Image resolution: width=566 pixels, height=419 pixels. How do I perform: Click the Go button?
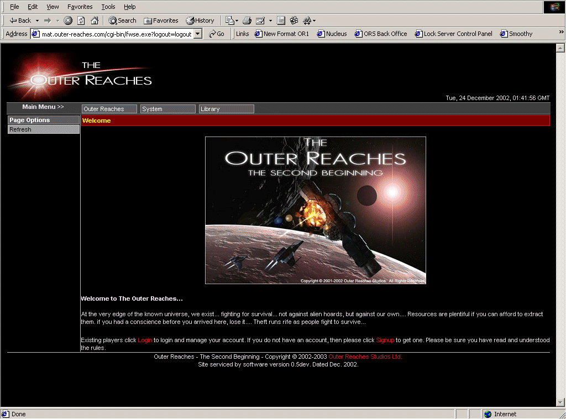(x=217, y=34)
